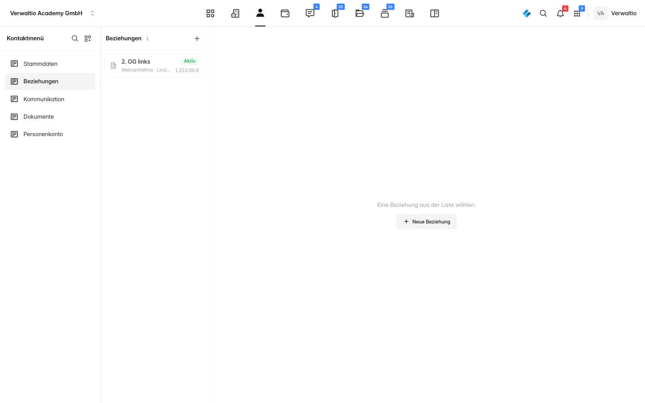Screen dimensions: 645x403
Task: Open global search magnifier in header
Action: (x=543, y=13)
